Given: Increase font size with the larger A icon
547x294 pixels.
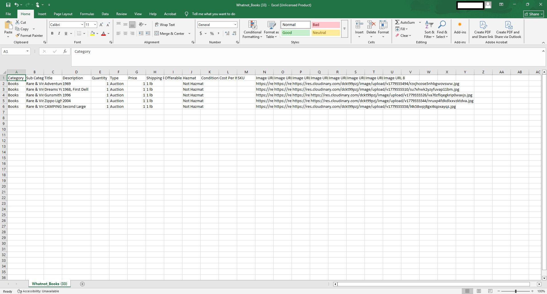Looking at the screenshot, I should point(101,25).
